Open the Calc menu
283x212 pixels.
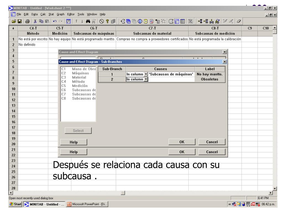pyautogui.click(x=43, y=14)
